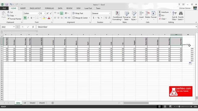Toggle italic formatting
The width and height of the screenshot is (198, 111).
28,18
